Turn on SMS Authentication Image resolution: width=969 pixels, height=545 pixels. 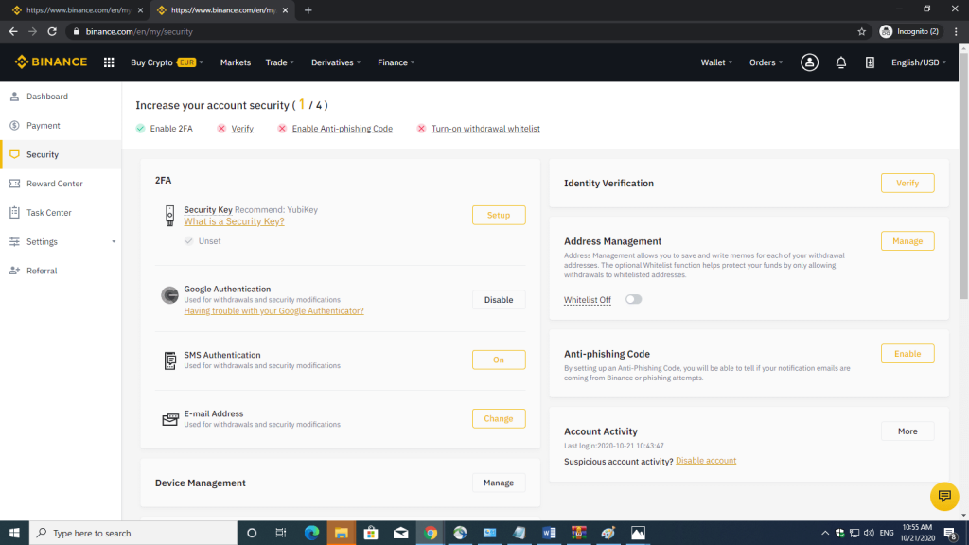click(498, 360)
